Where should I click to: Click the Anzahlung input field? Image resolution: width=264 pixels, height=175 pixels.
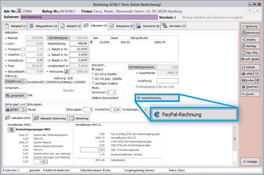[x=168, y=81]
